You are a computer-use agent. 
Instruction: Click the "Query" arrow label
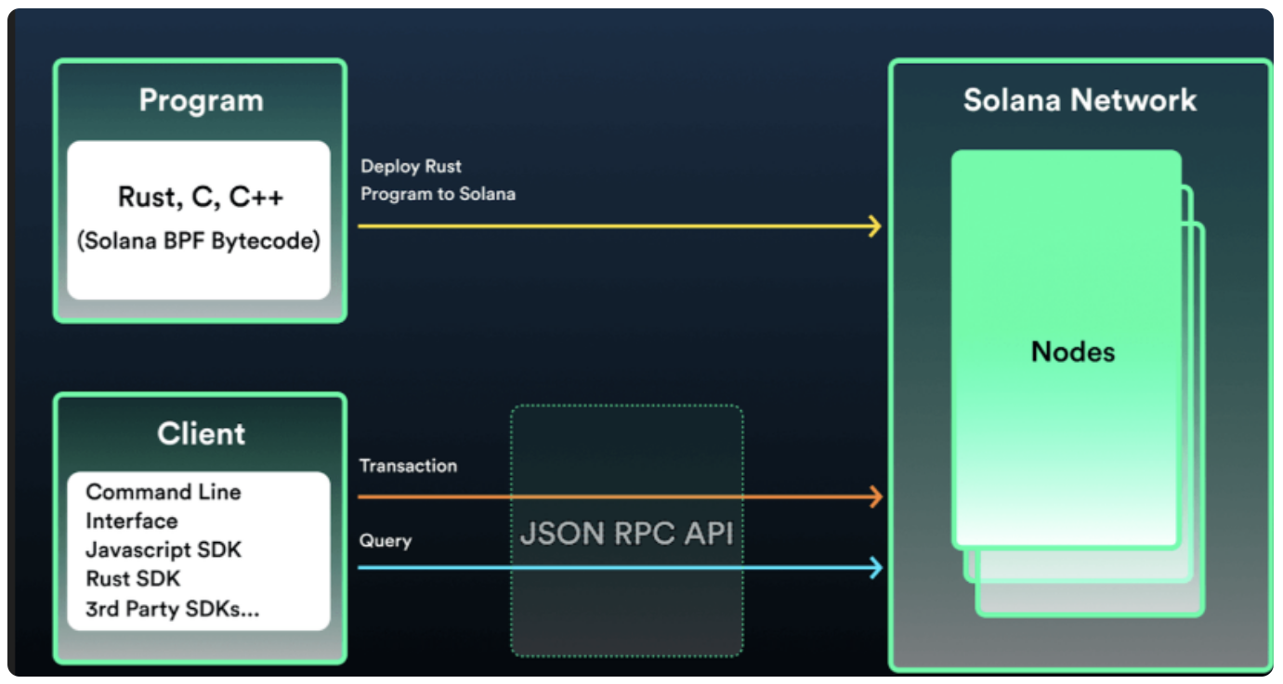pyautogui.click(x=385, y=540)
